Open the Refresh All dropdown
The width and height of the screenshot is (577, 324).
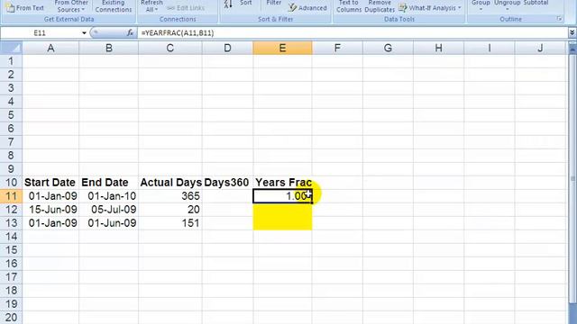[151, 6]
